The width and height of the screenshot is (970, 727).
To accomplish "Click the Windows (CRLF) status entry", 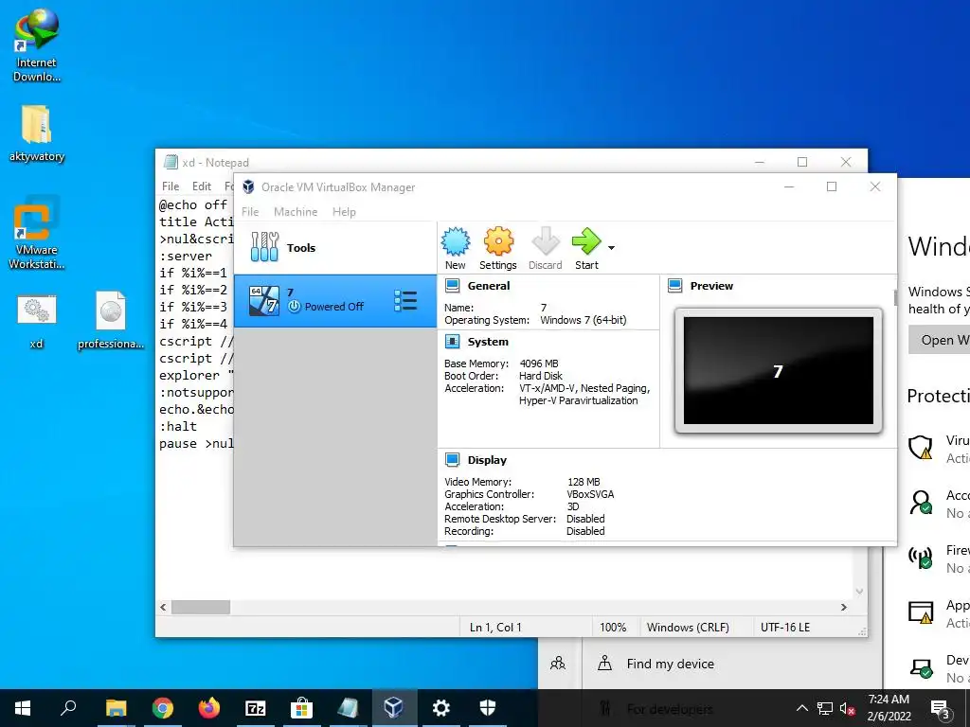I will pos(688,627).
